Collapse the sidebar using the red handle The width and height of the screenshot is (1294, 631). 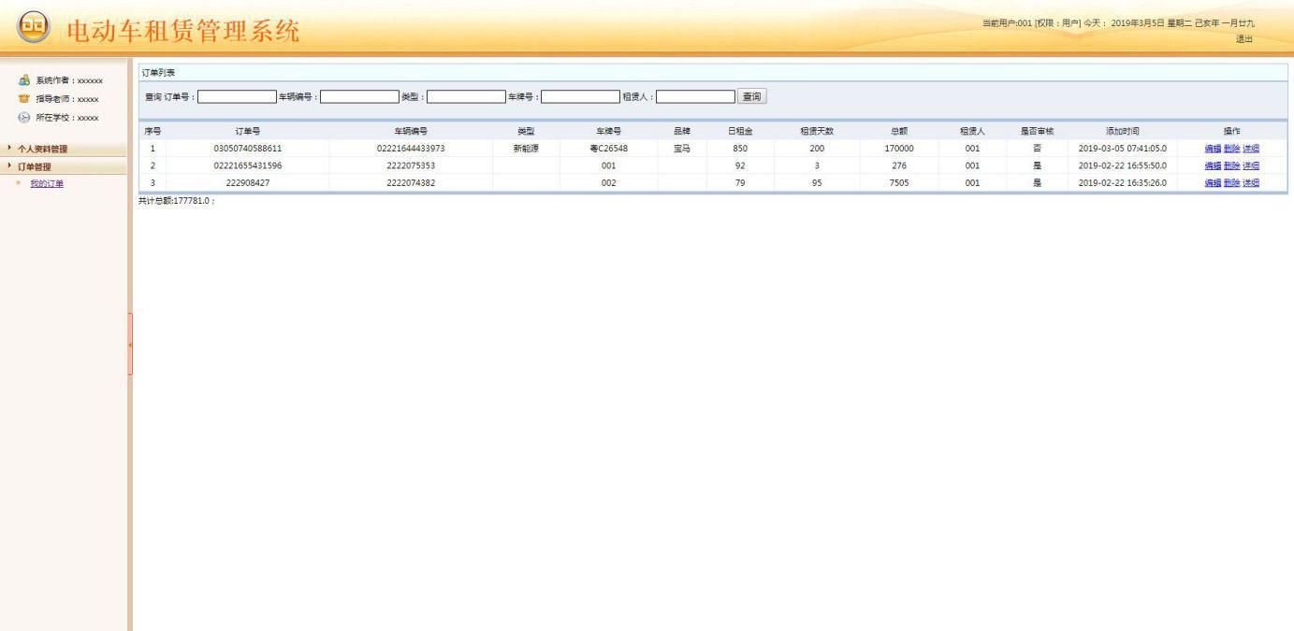[x=131, y=344]
